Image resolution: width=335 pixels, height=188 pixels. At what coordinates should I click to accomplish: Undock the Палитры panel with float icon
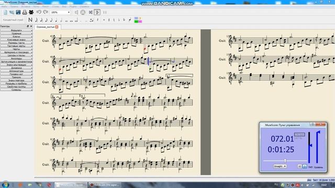pos(28,26)
